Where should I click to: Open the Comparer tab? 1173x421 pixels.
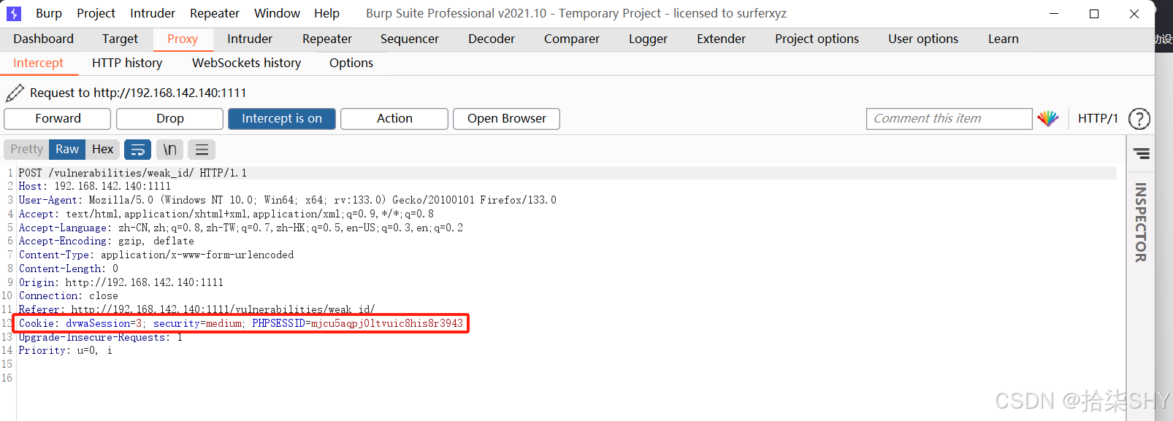(x=572, y=39)
